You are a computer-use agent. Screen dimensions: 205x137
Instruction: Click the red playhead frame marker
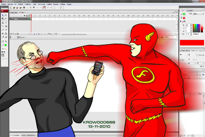point(31,15)
